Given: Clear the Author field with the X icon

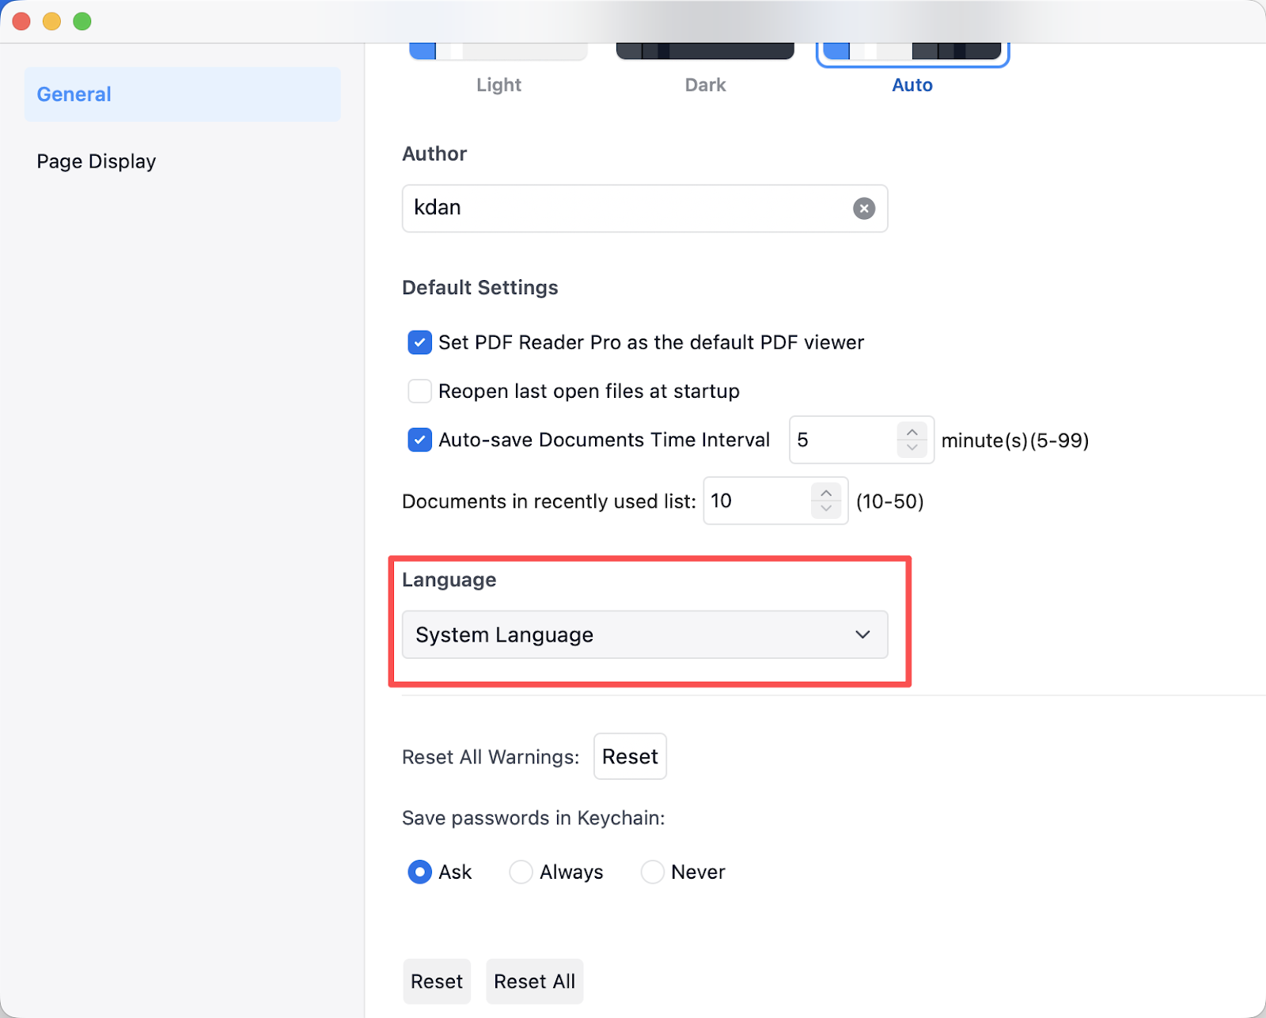Looking at the screenshot, I should pyautogui.click(x=863, y=209).
